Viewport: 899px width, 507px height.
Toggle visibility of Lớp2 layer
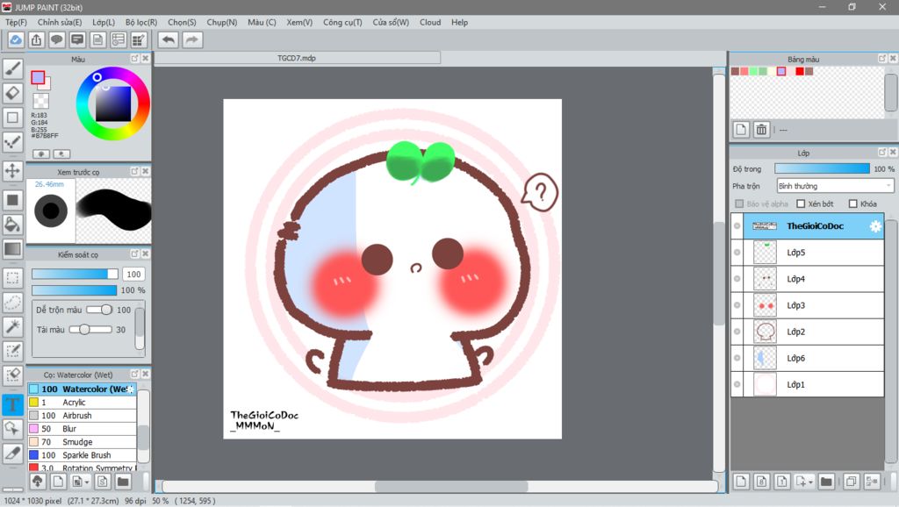tap(737, 332)
